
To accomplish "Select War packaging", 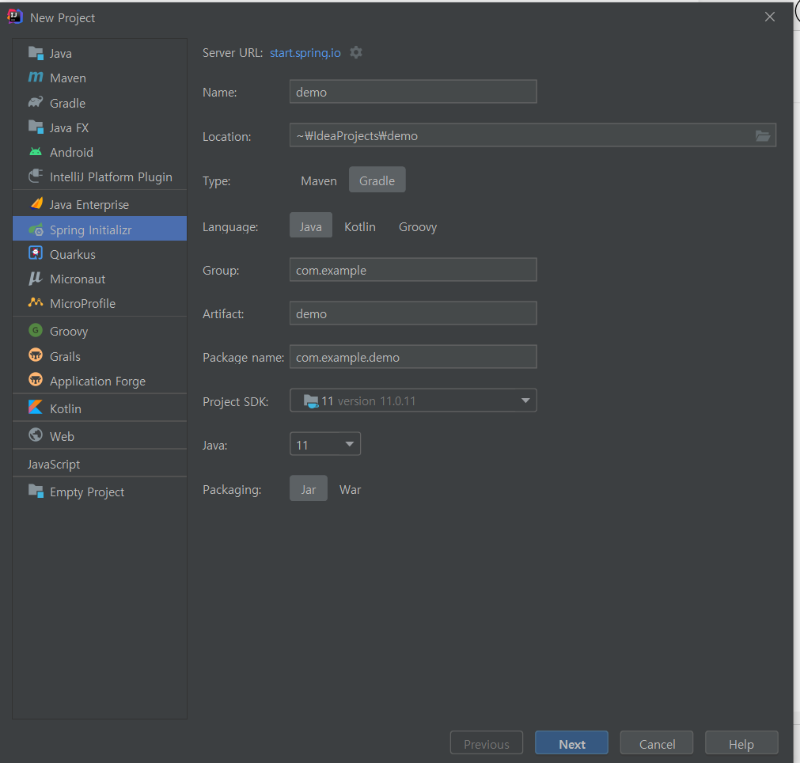I will [350, 489].
